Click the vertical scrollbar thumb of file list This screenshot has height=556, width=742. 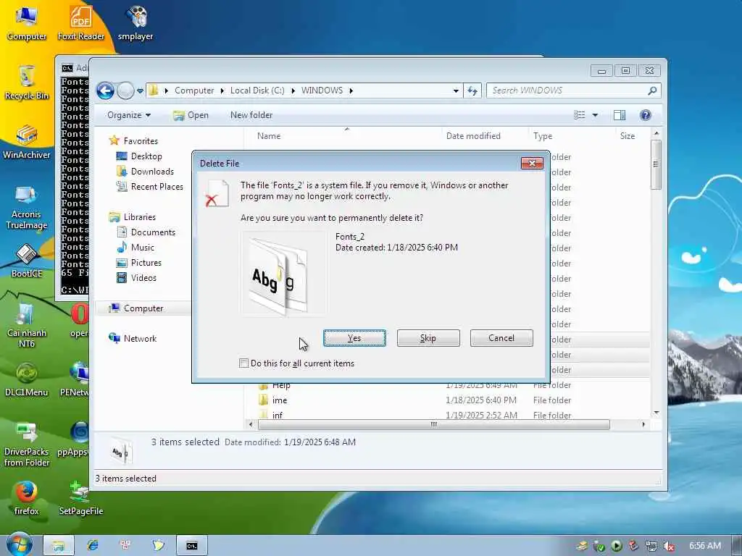point(656,164)
